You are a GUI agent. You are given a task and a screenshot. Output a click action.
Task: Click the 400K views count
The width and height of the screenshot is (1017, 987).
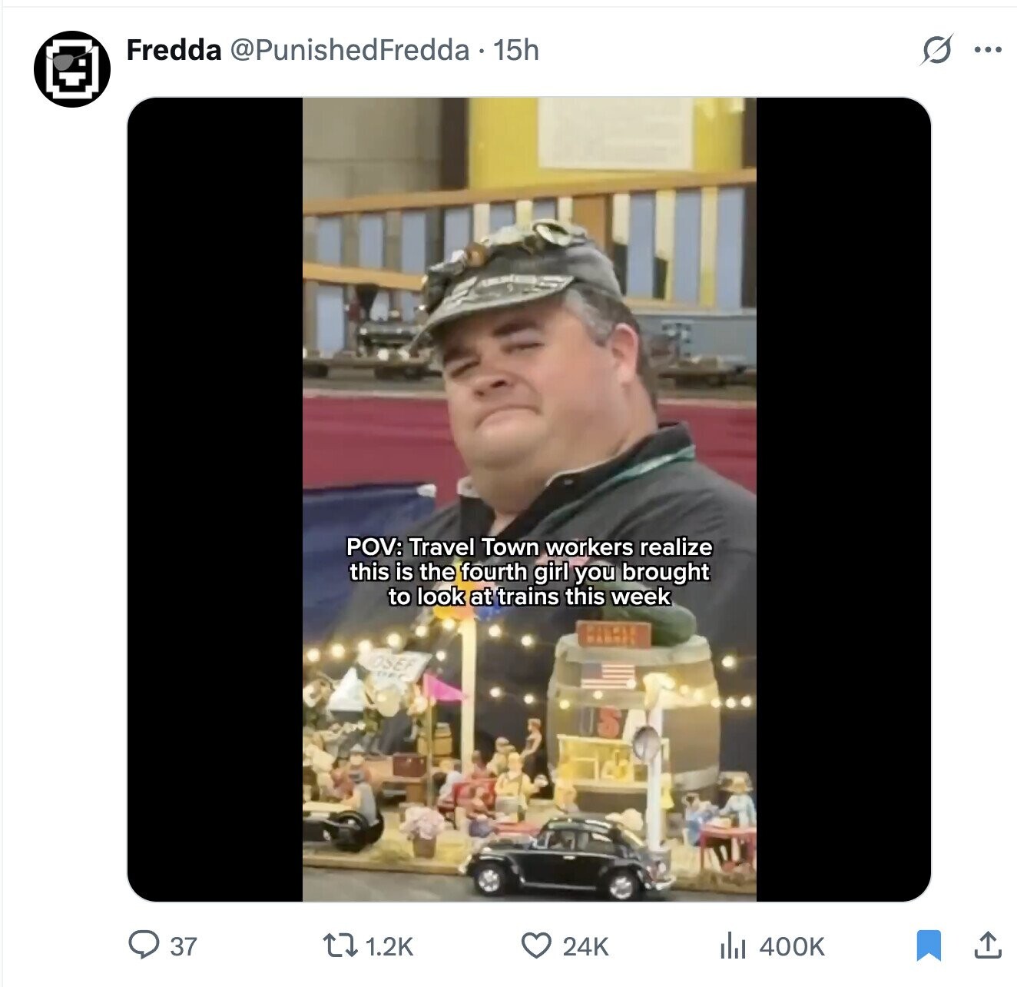coord(792,946)
